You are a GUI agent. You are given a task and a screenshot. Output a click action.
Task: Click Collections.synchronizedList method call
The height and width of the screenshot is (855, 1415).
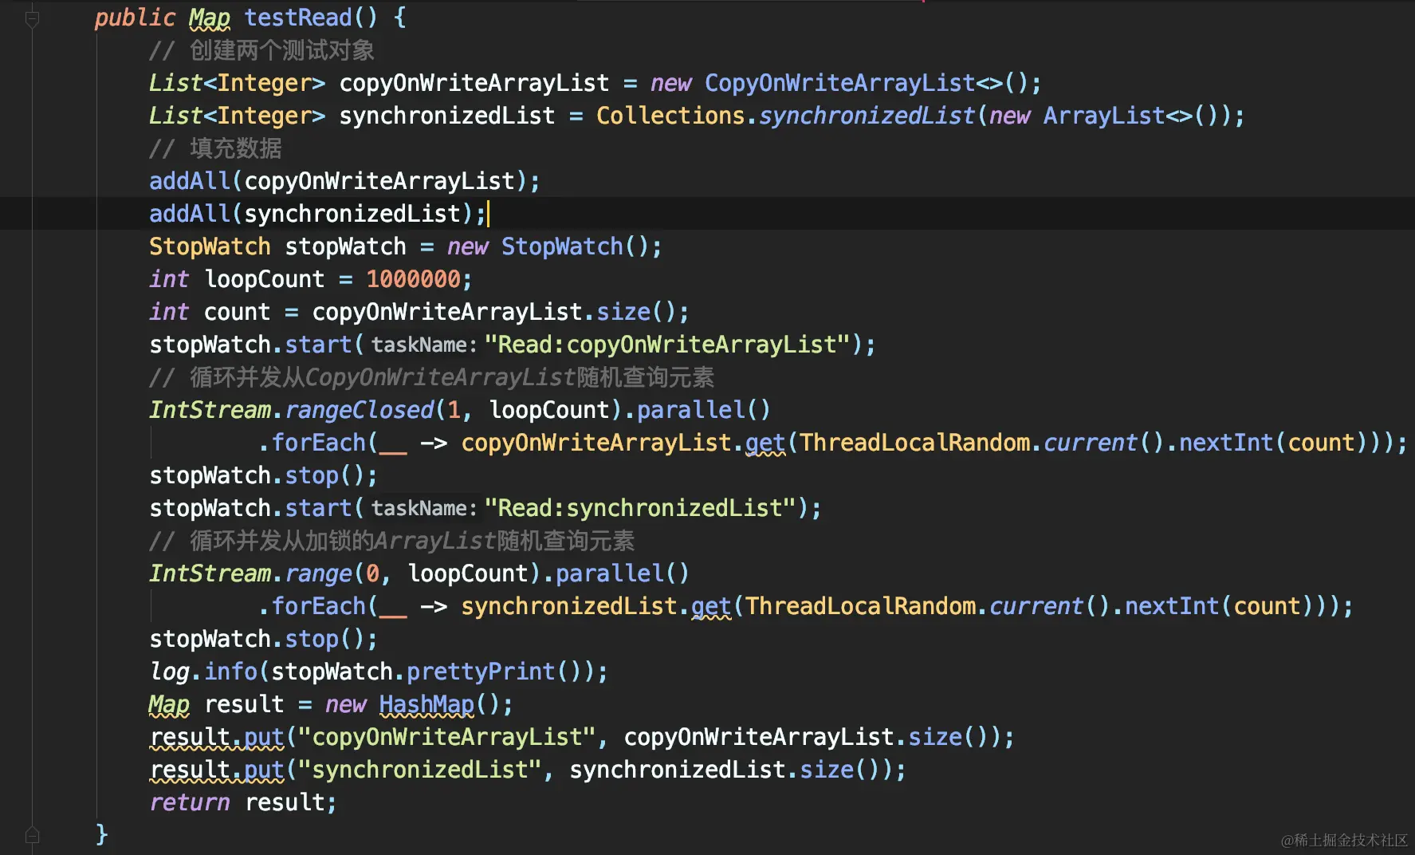point(785,116)
